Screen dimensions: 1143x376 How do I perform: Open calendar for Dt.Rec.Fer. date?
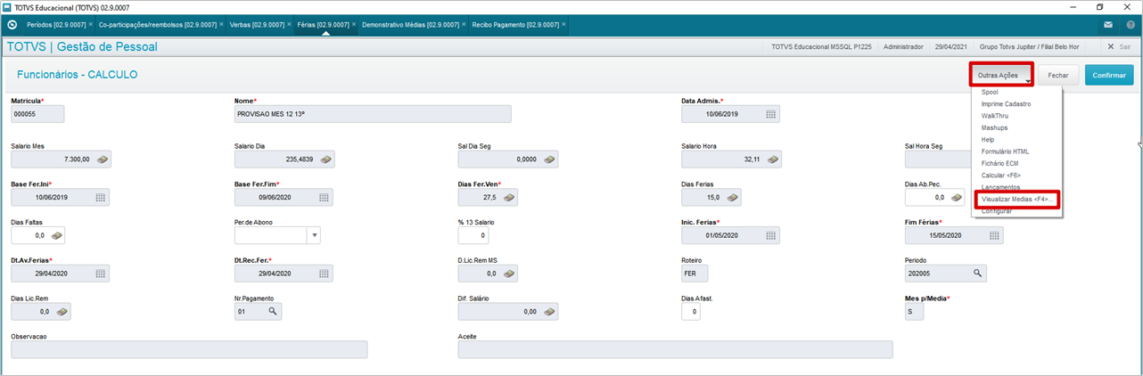tap(324, 274)
